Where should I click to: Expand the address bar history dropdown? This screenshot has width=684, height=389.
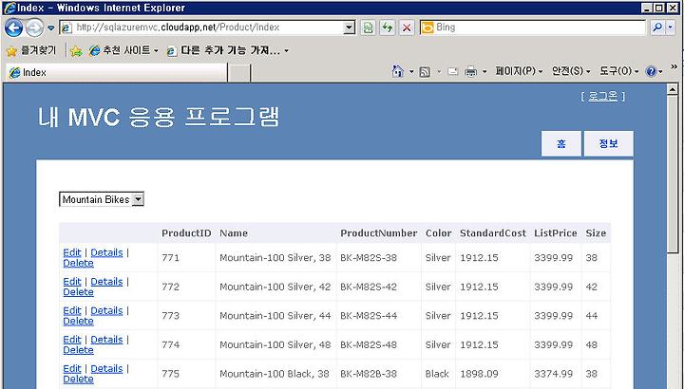tap(349, 28)
